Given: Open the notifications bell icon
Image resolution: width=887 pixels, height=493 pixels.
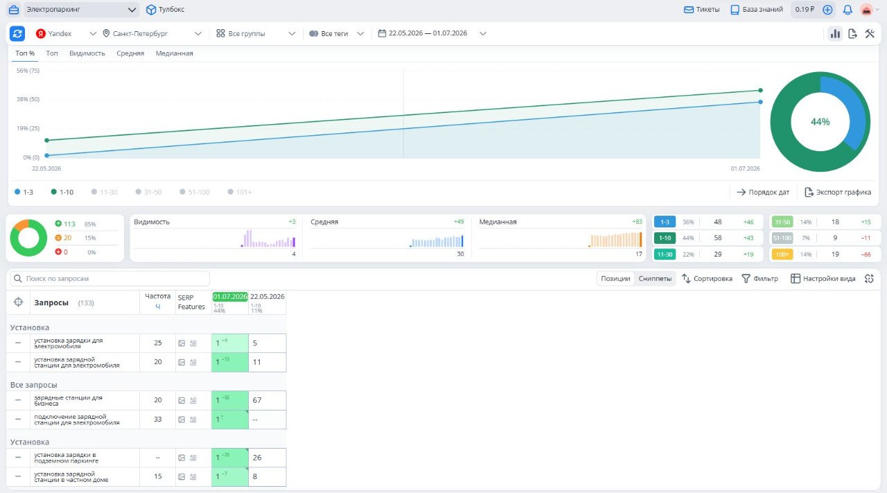Looking at the screenshot, I should 847,10.
